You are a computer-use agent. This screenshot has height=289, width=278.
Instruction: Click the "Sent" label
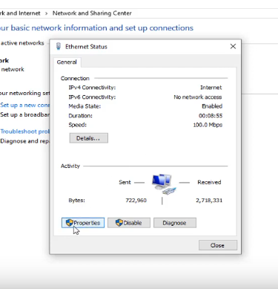coord(125,182)
